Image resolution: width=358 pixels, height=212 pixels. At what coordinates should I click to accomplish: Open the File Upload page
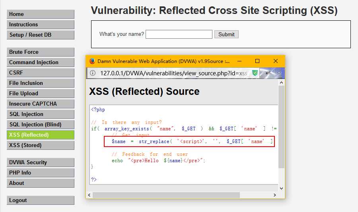(x=41, y=93)
